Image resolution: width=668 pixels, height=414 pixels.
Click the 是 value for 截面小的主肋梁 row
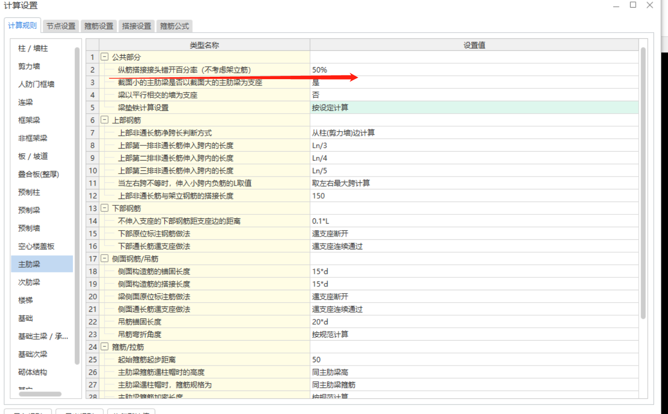click(474, 83)
